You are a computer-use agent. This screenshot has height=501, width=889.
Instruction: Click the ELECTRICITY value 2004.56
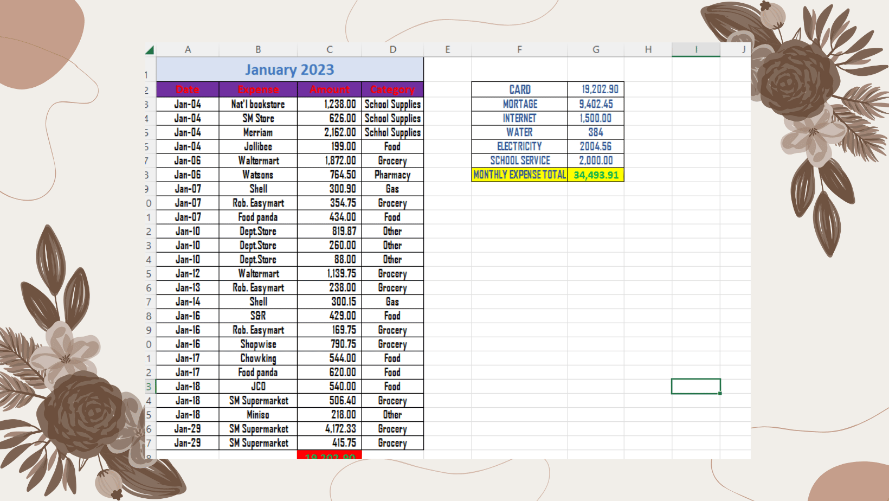[x=596, y=146]
